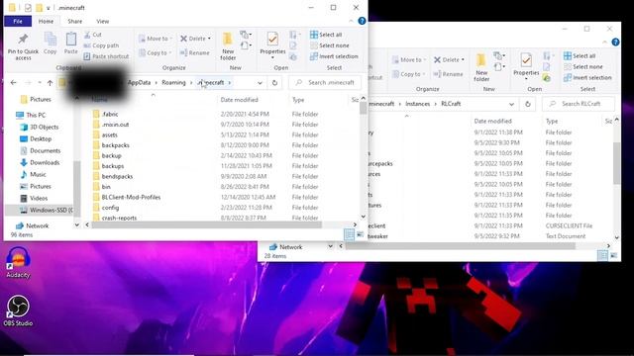Image resolution: width=634 pixels, height=356 pixels.
Task: Select Windows-SSD drive in navigation pane
Action: 47,211
